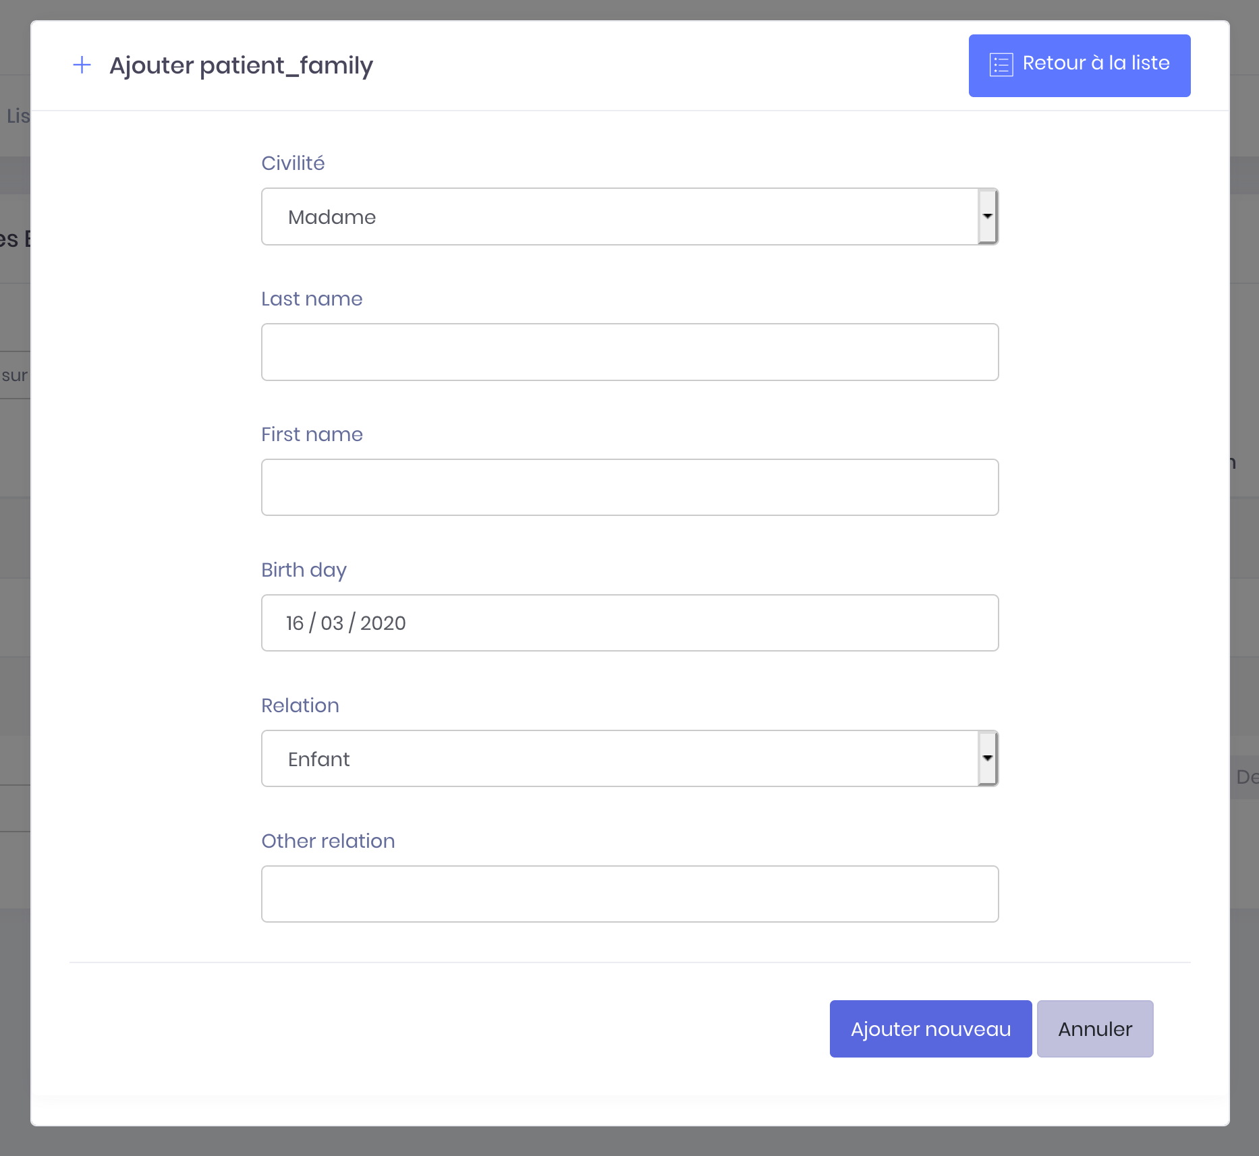Click the Civilité field label
The image size is (1259, 1156).
[x=293, y=163]
